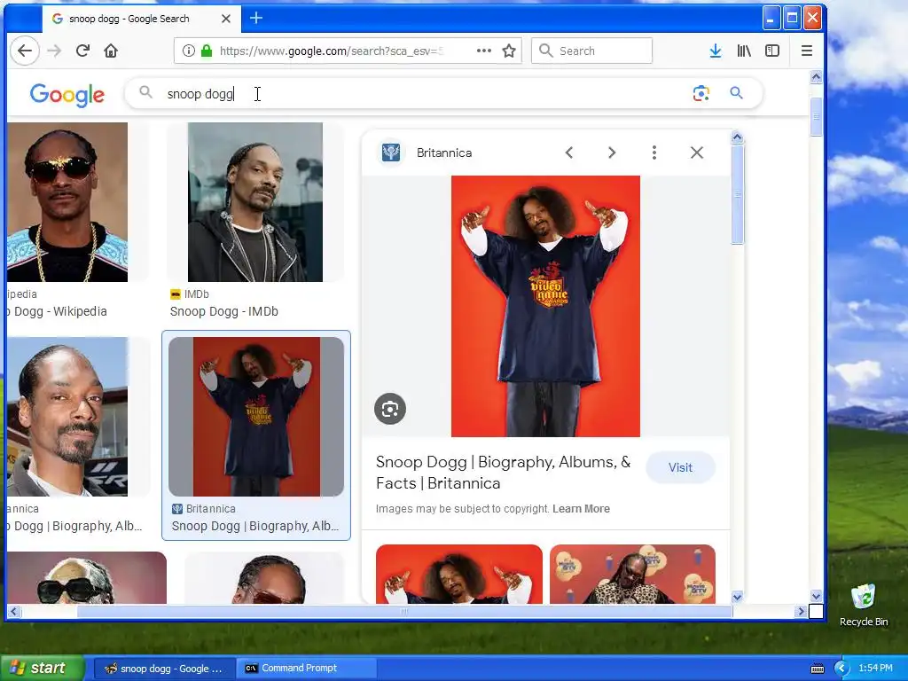Search this image with the Lens button
The height and width of the screenshot is (681, 908).
[x=390, y=410]
